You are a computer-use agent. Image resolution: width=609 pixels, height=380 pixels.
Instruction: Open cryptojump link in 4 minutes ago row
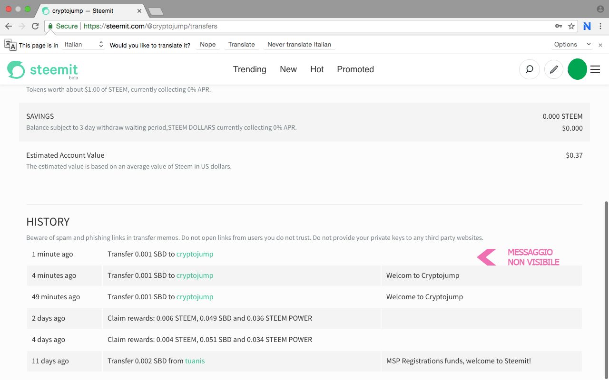[x=195, y=275]
